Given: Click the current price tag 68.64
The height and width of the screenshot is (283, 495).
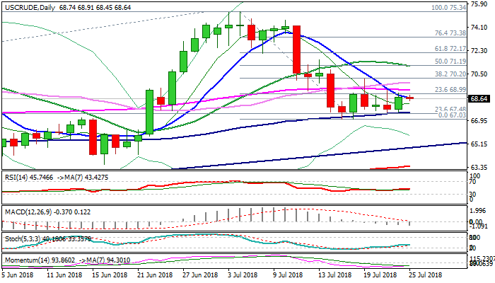Looking at the screenshot, I should (481, 99).
